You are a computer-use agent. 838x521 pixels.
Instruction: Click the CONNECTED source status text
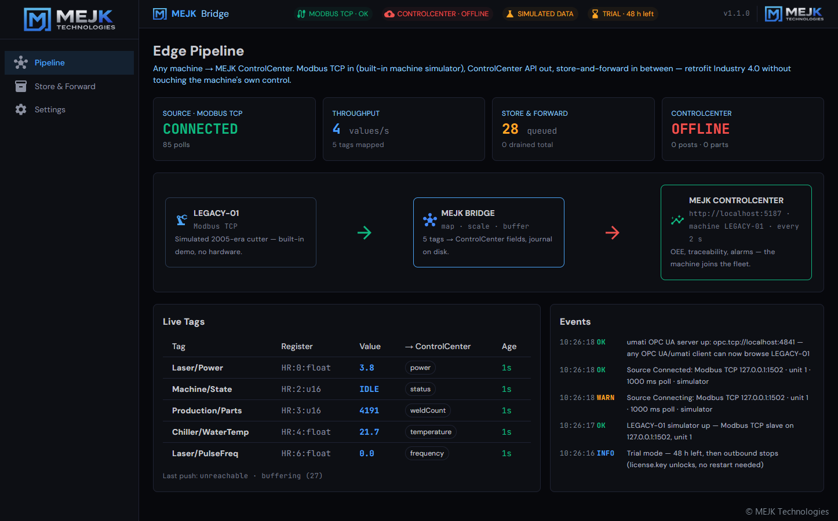click(x=200, y=129)
